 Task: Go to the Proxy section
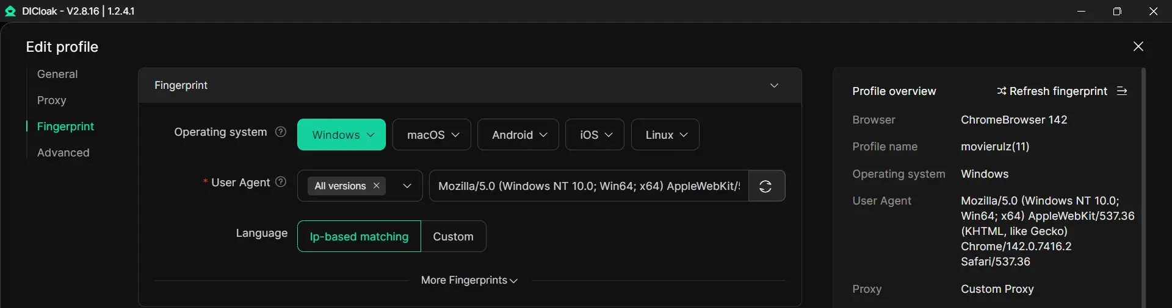pos(51,100)
